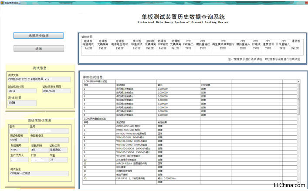Click the 测试电路板 field showing CPU板

pyautogui.click(x=19, y=140)
